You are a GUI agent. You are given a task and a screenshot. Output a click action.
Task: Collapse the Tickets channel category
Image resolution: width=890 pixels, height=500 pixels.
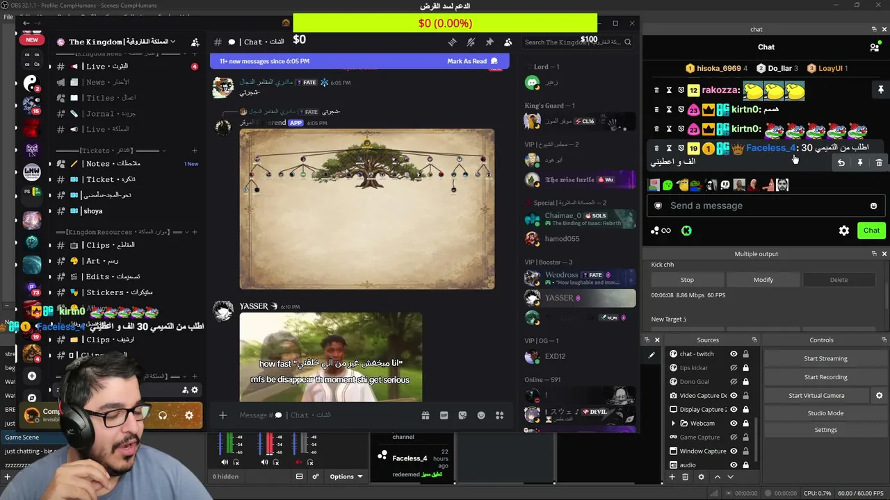[x=164, y=151]
